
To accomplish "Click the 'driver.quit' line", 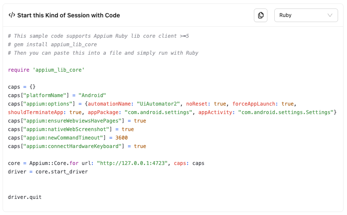I will point(25,197).
